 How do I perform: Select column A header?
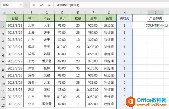click(15, 12)
